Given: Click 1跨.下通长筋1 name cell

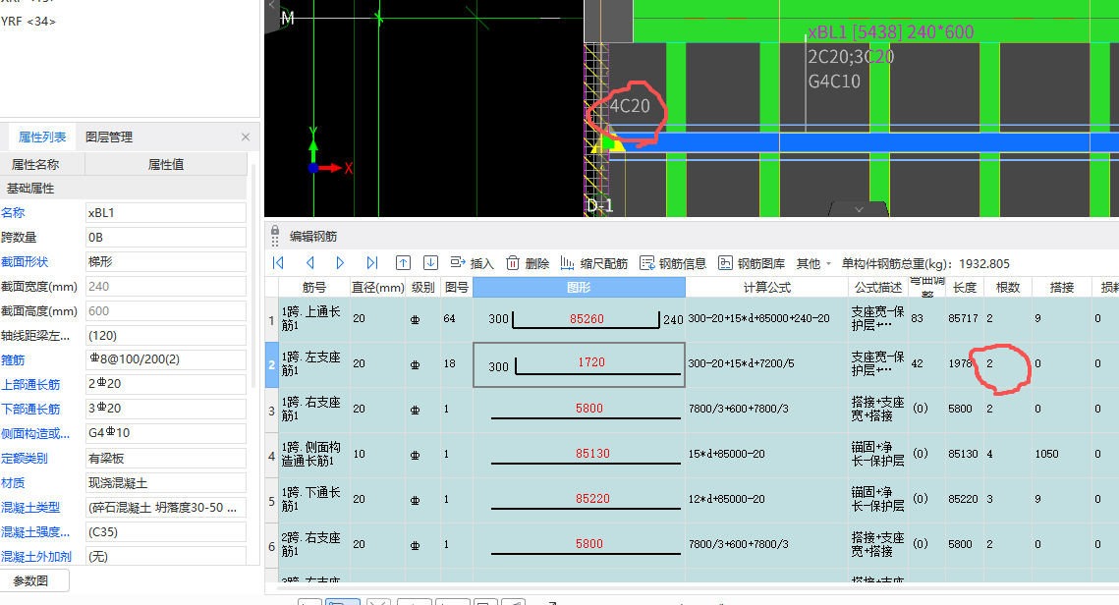Looking at the screenshot, I should click(314, 499).
